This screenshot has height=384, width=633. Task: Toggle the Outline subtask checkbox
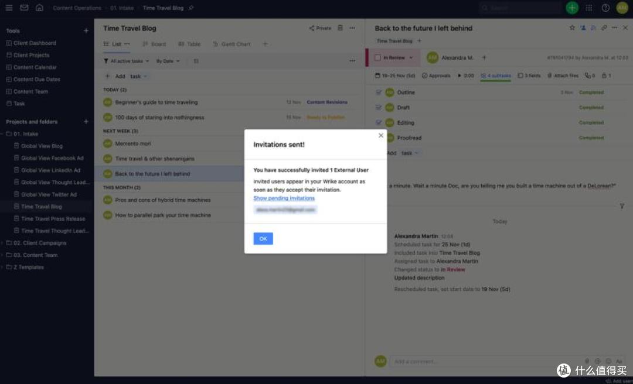[x=378, y=92]
